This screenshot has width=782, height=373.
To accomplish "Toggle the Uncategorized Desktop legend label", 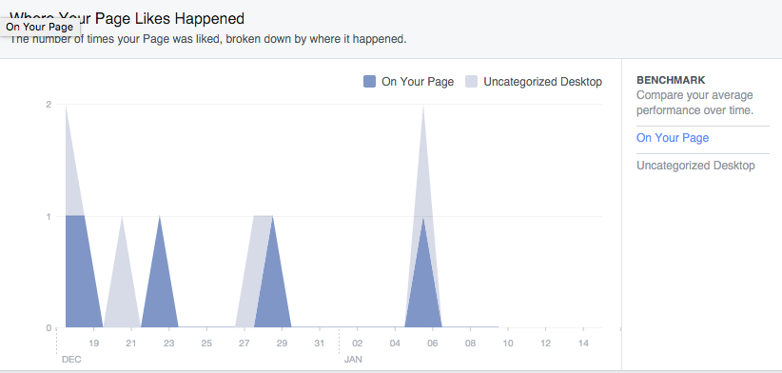I will coord(542,82).
